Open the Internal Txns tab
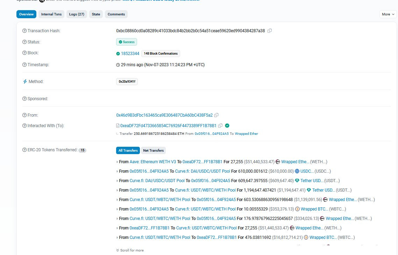 (51, 14)
